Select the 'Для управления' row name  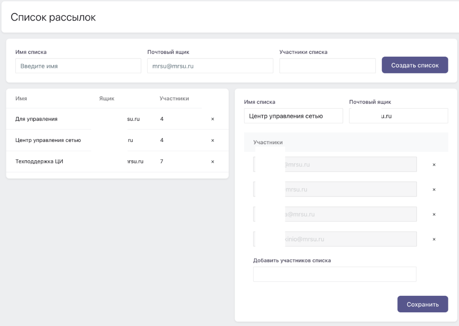[x=36, y=119]
